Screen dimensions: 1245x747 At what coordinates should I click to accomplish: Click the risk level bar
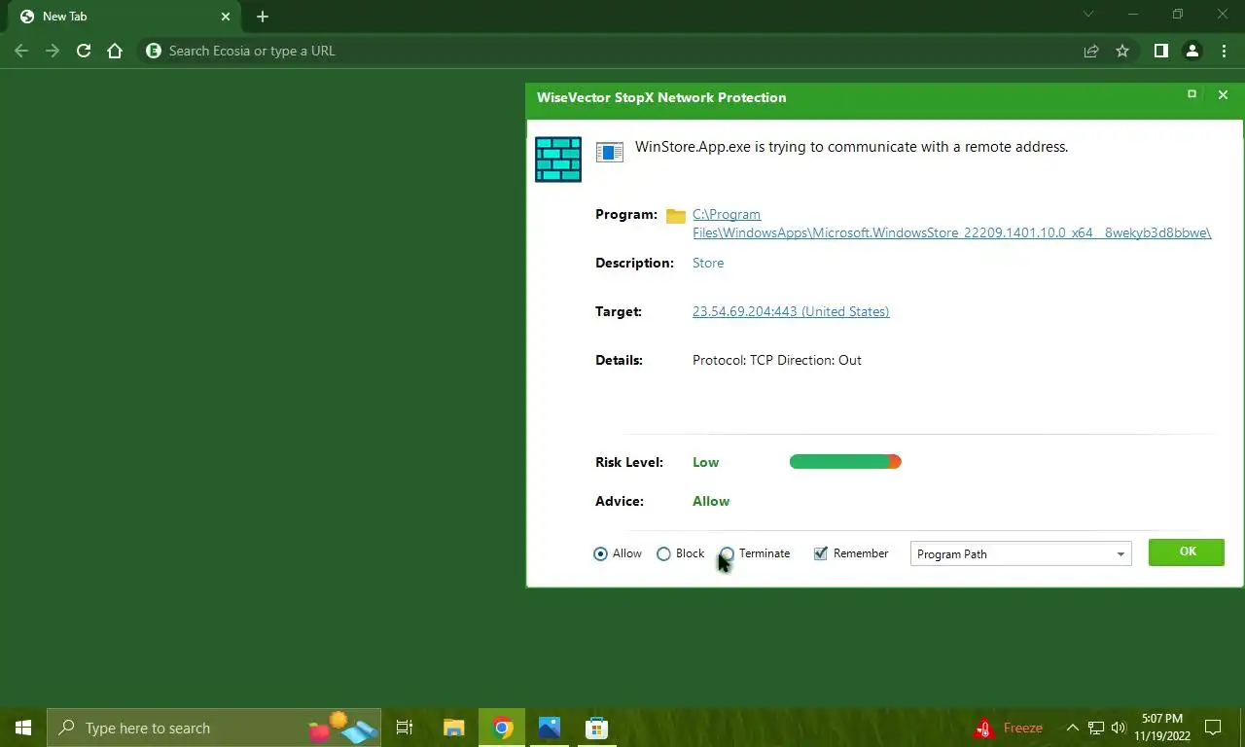pyautogui.click(x=845, y=462)
